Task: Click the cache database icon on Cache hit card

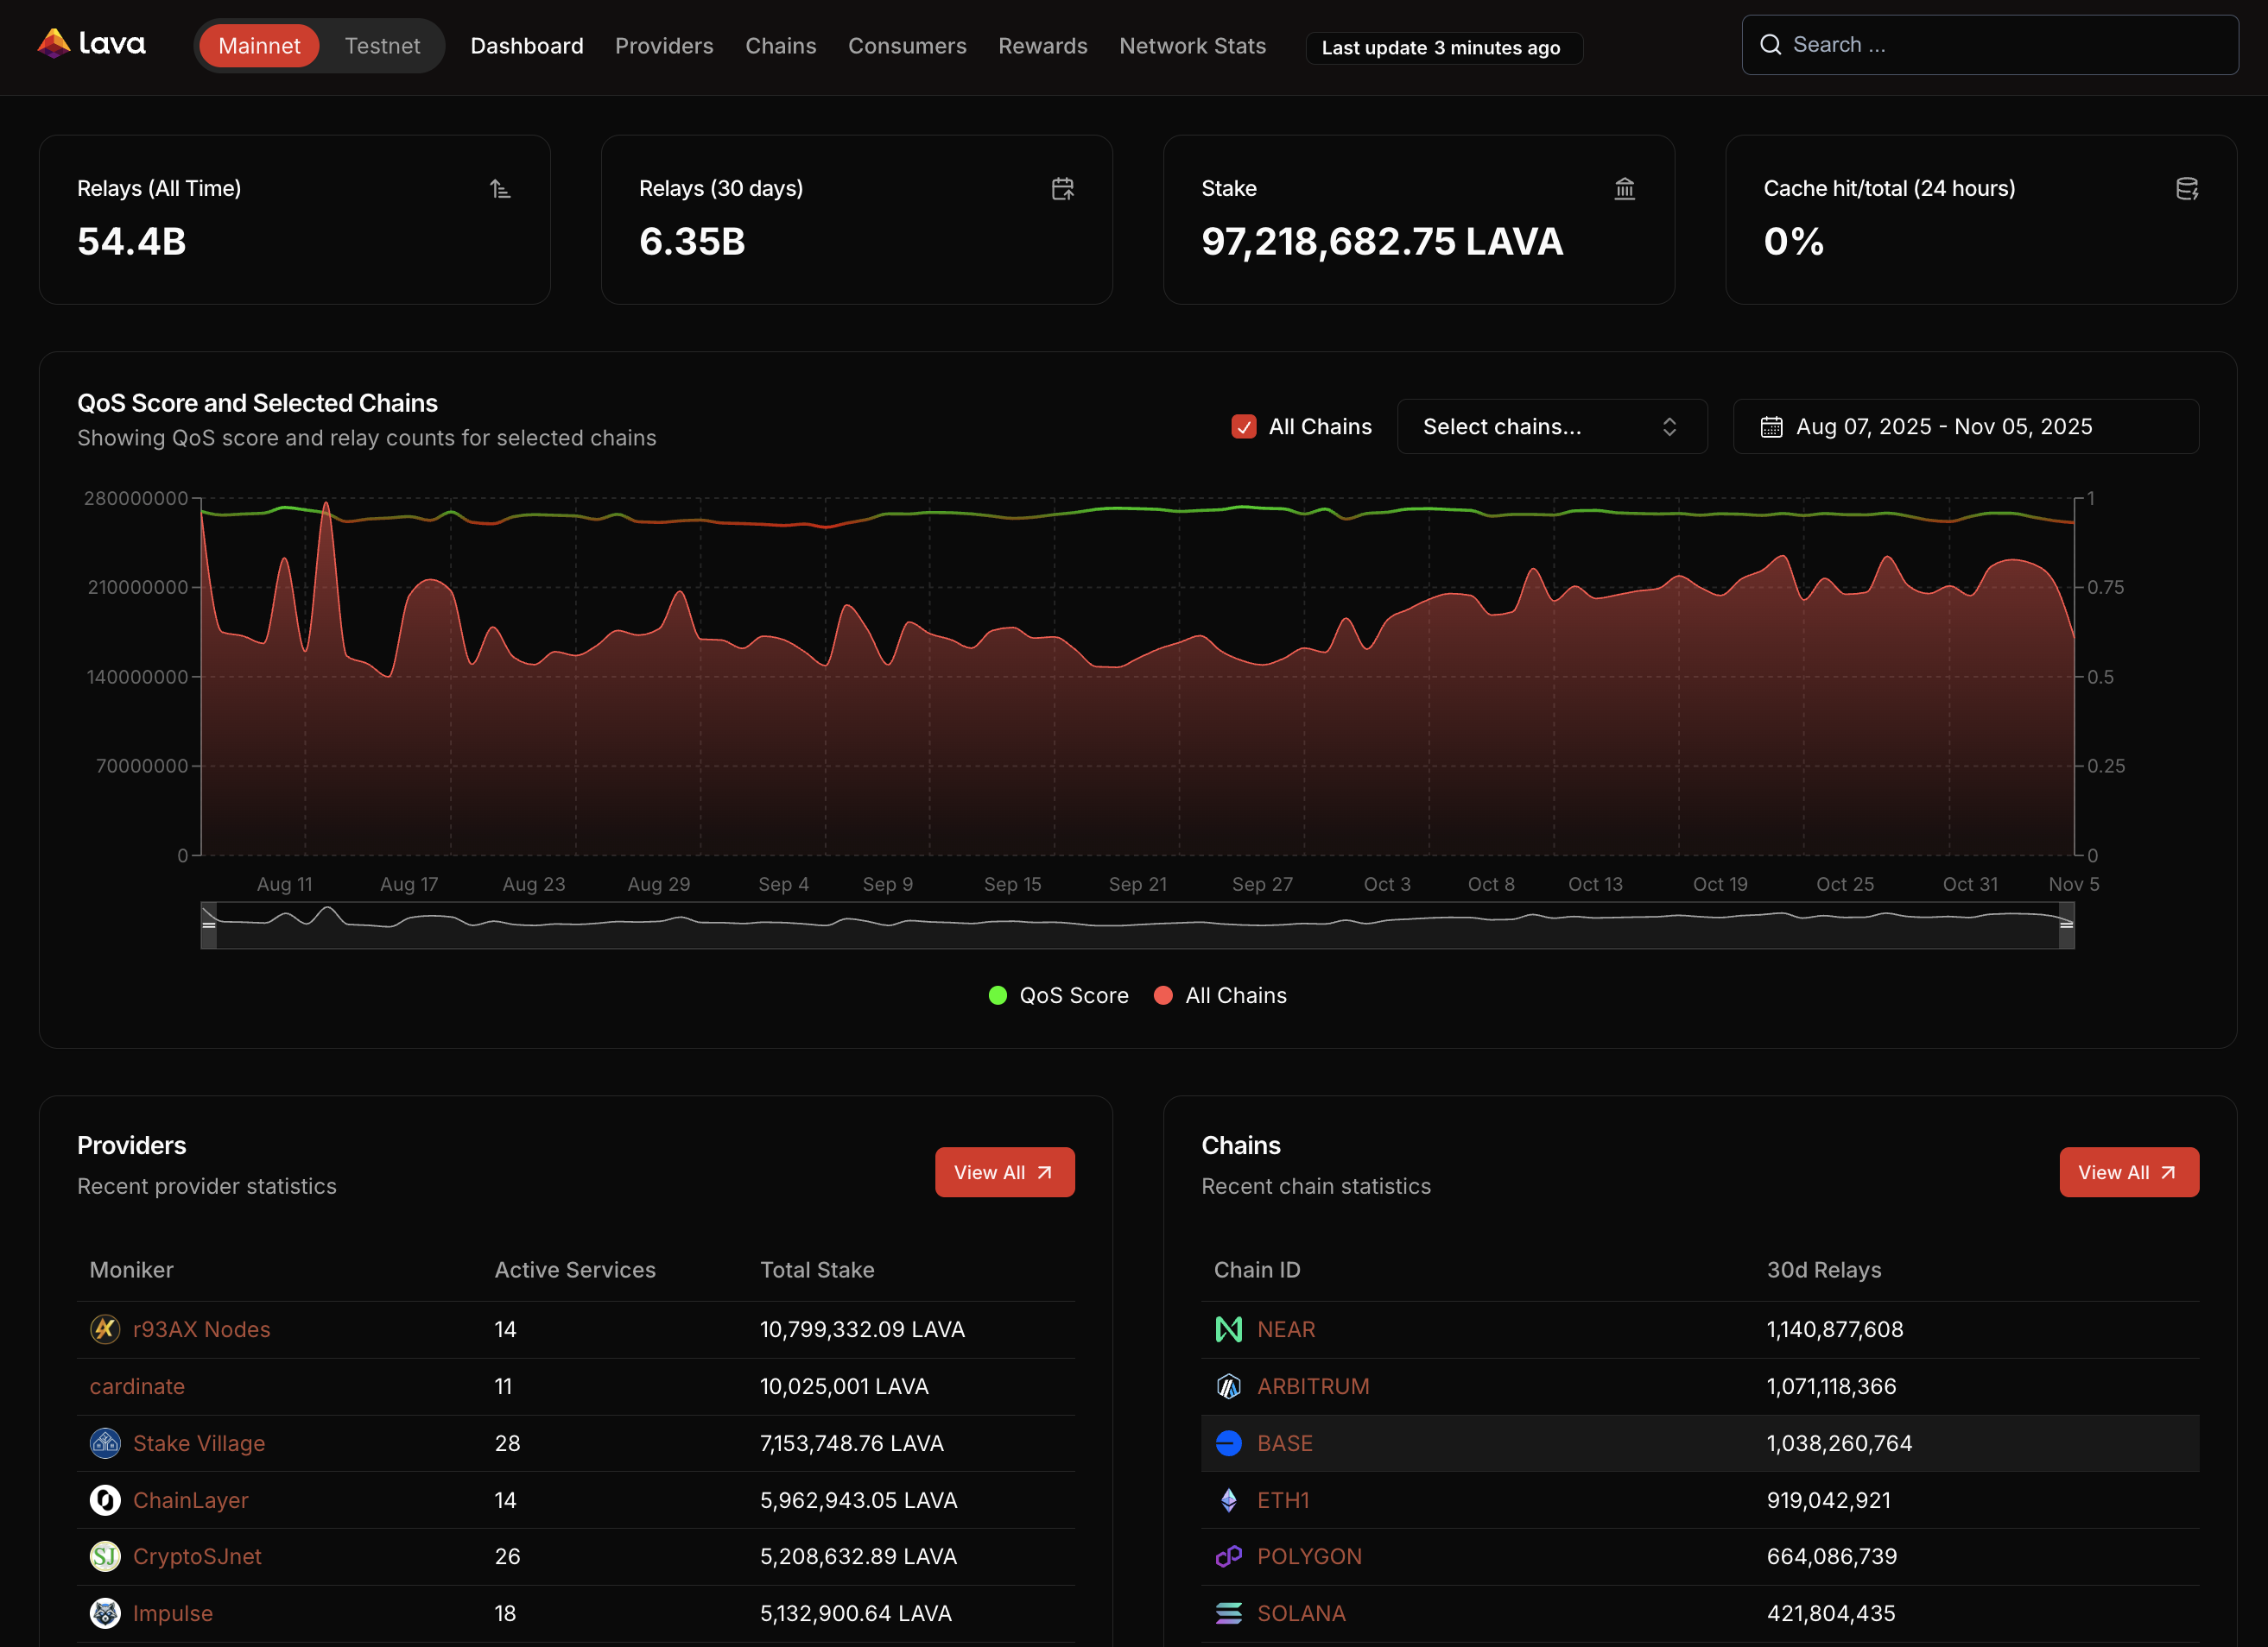Action: 2186,188
